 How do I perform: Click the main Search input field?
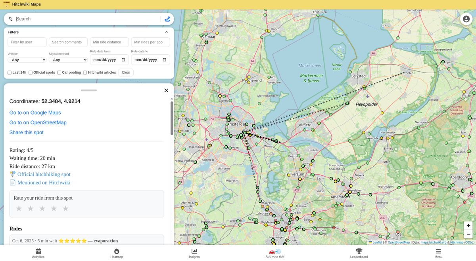point(87,19)
